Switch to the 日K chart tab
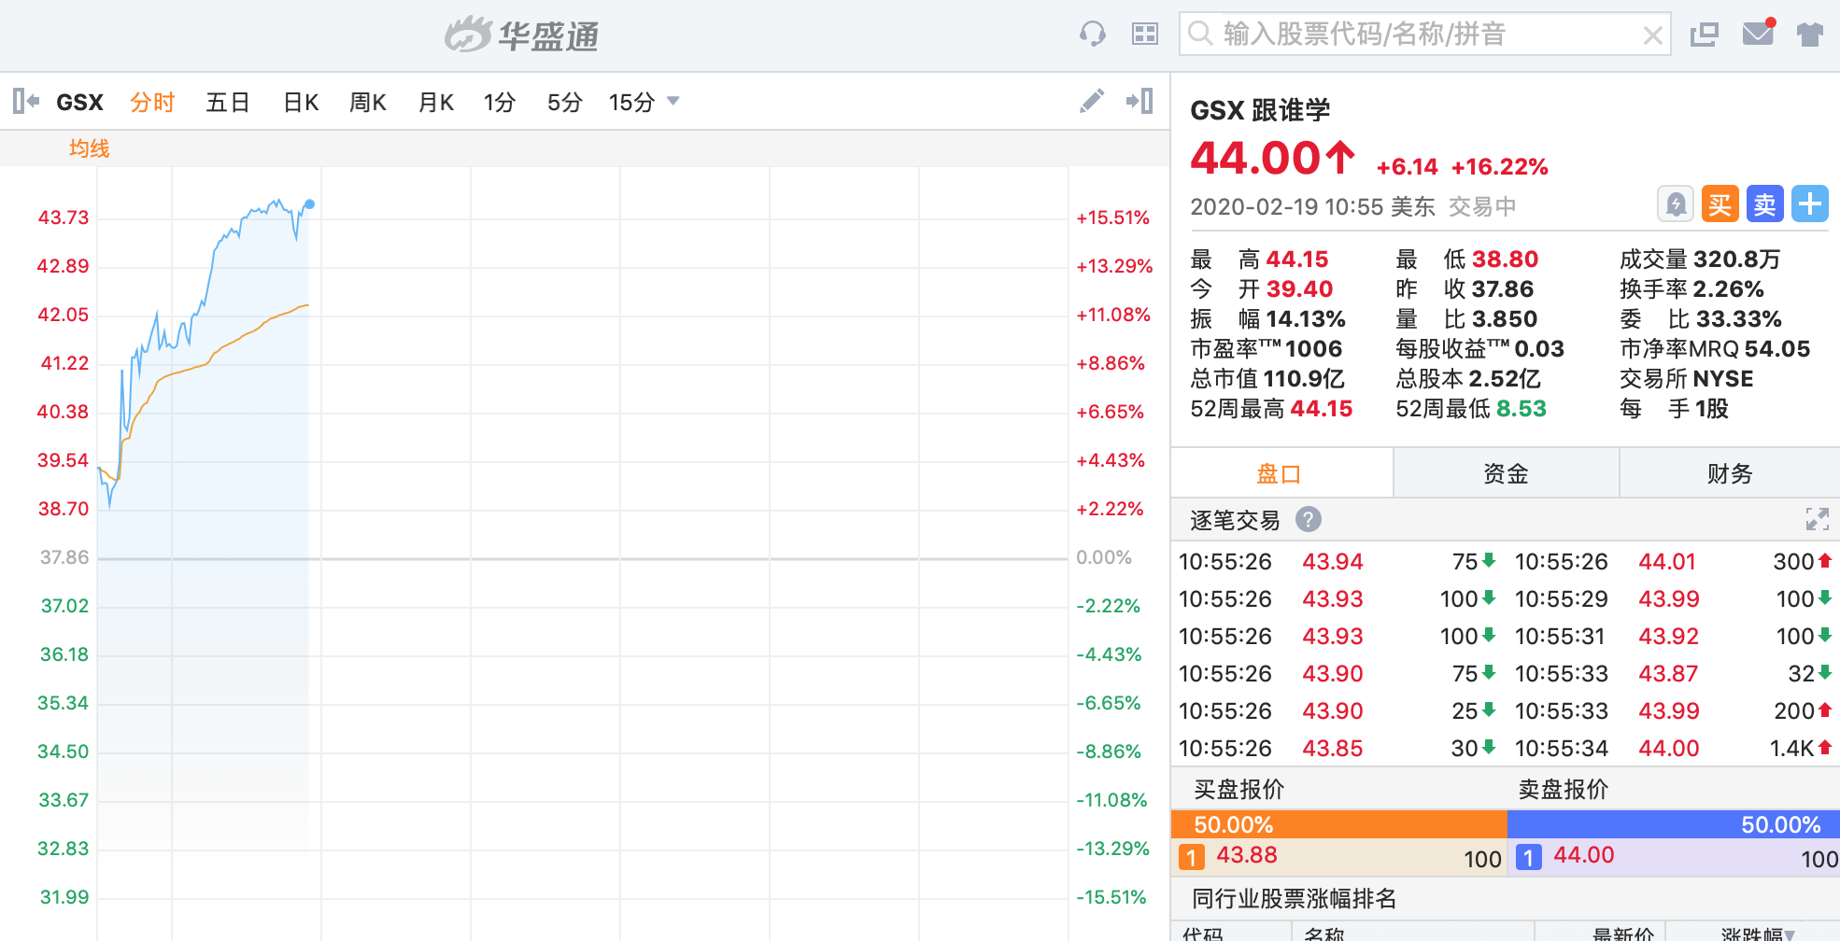Screen dimensions: 1840x941 (301, 102)
